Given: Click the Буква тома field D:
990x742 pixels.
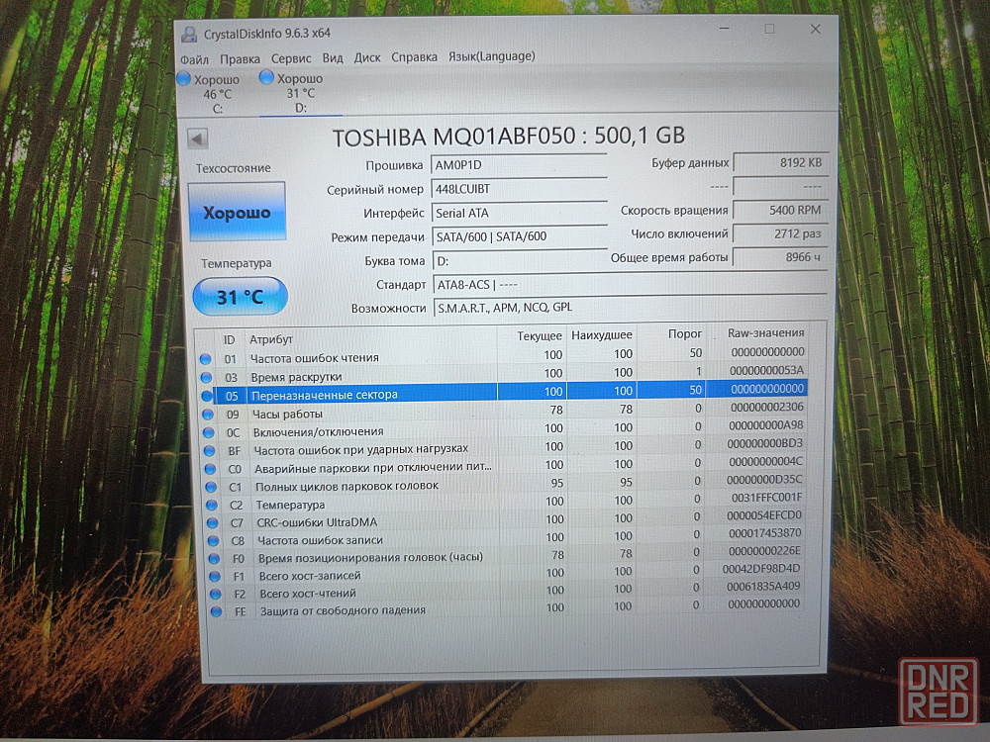Looking at the screenshot, I should point(521,260).
